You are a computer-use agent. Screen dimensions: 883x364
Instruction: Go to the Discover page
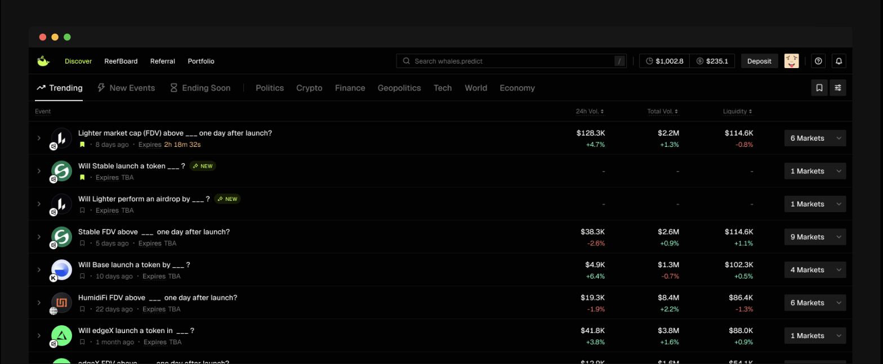pyautogui.click(x=78, y=61)
